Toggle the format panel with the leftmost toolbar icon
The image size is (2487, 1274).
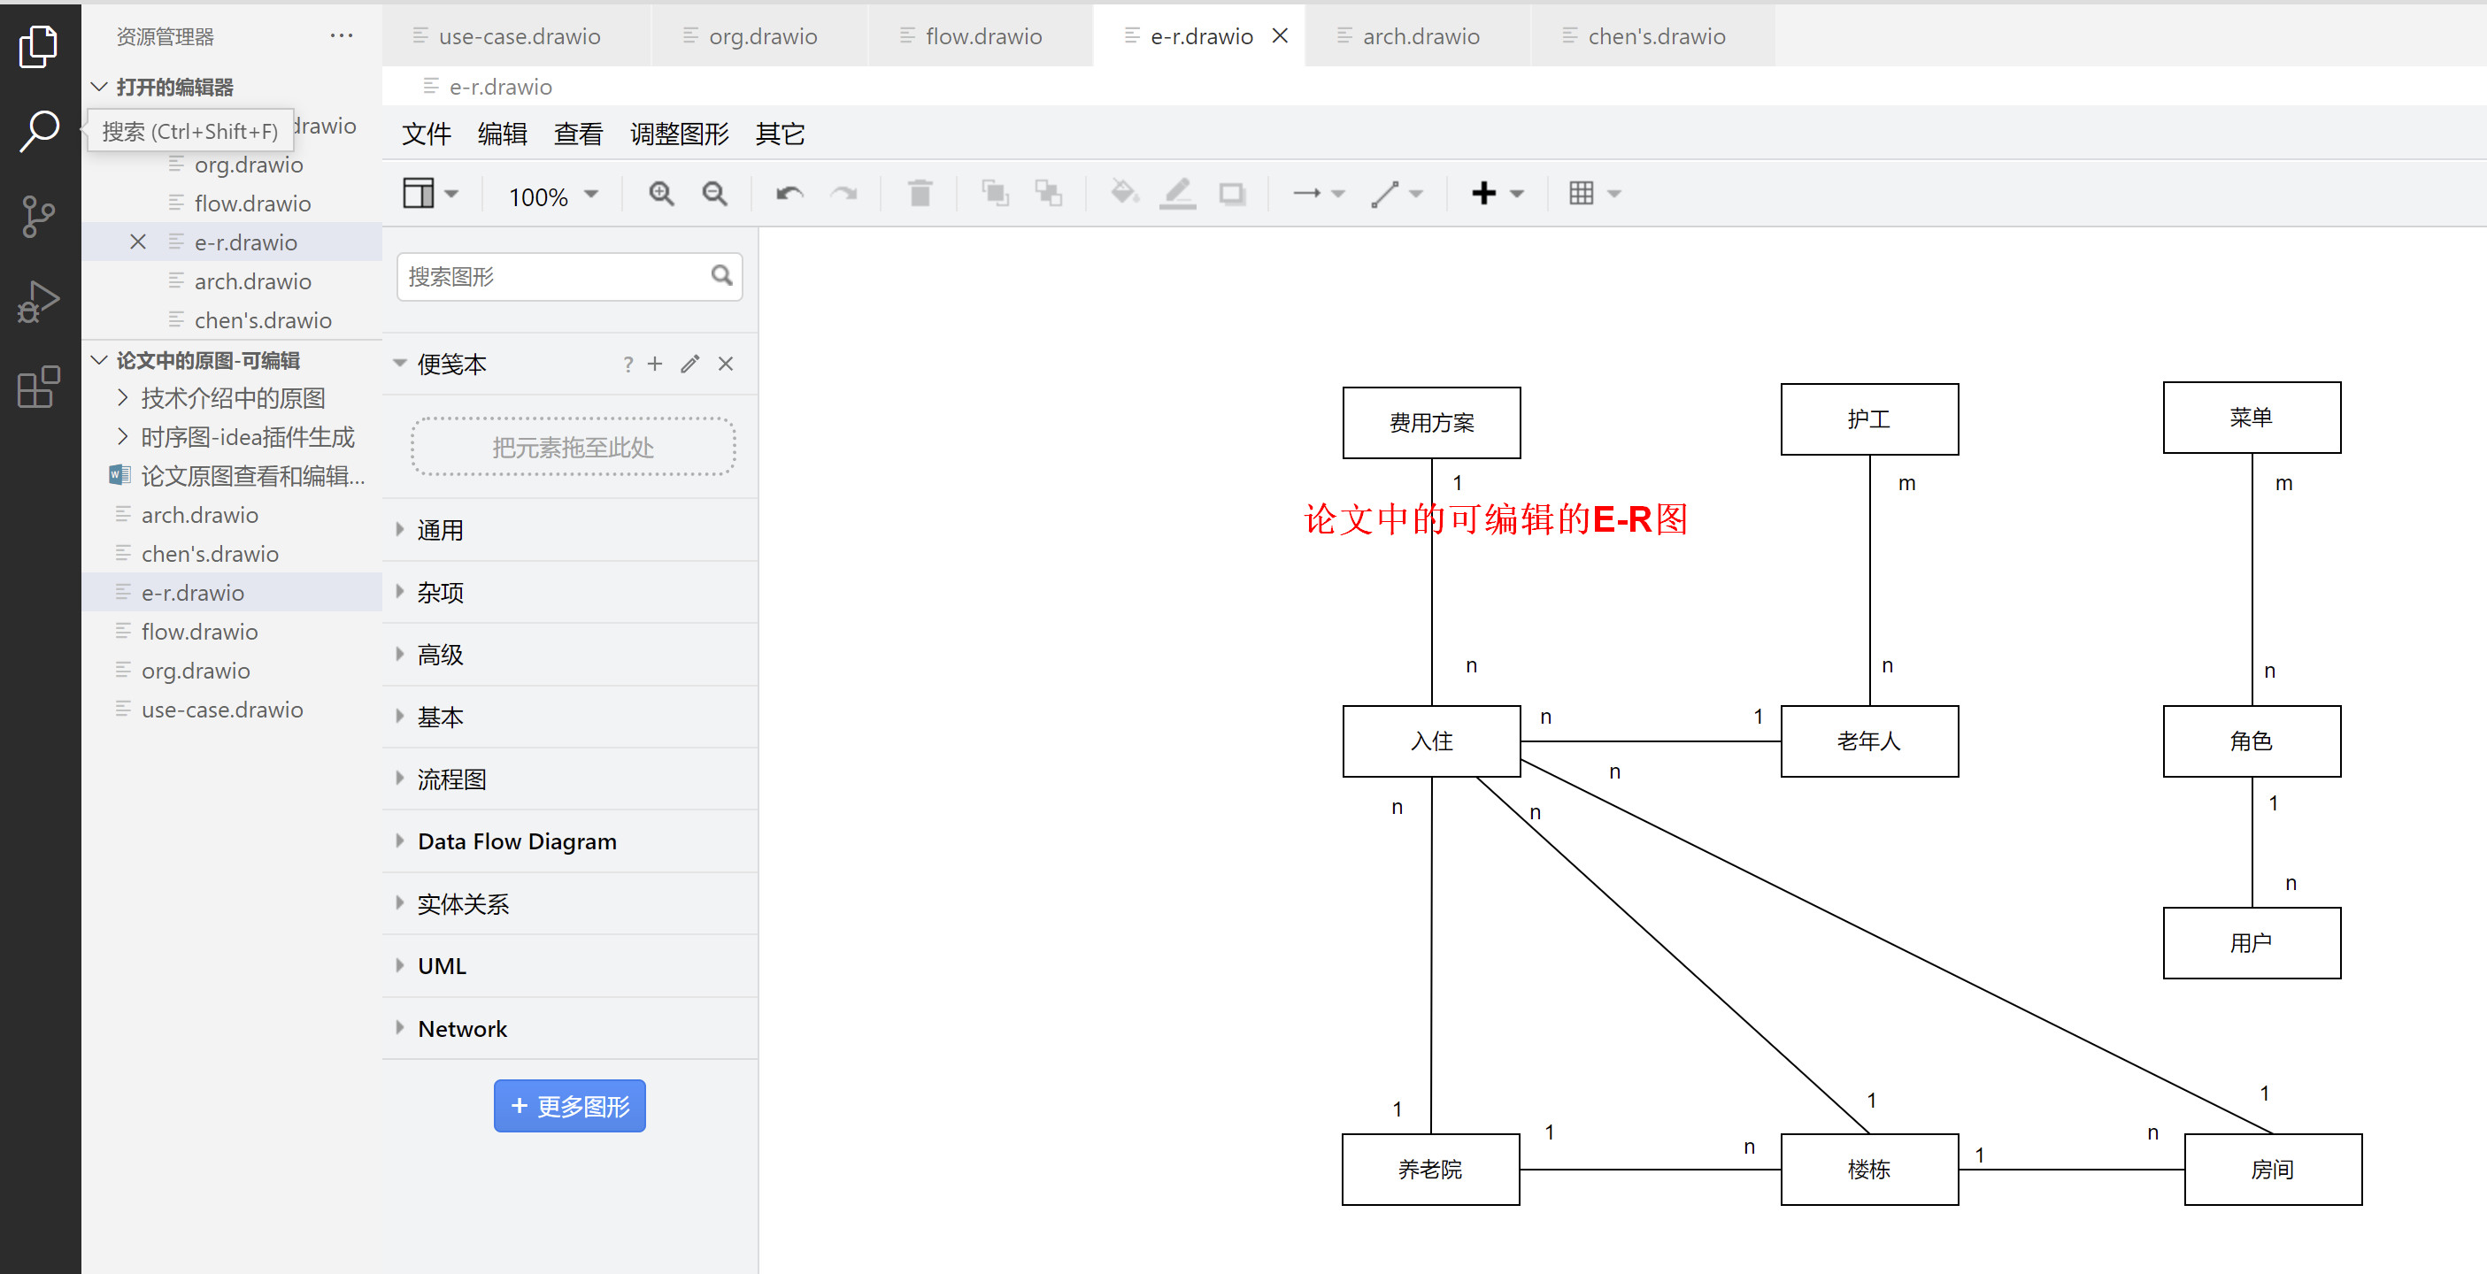(422, 192)
